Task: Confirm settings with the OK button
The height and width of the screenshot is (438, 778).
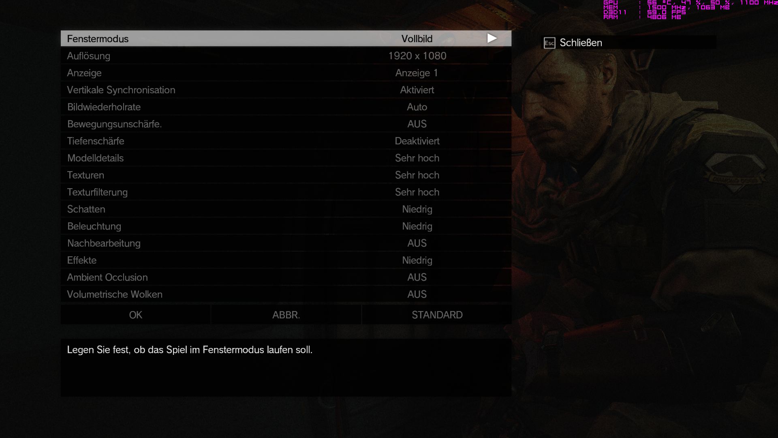Action: (135, 315)
